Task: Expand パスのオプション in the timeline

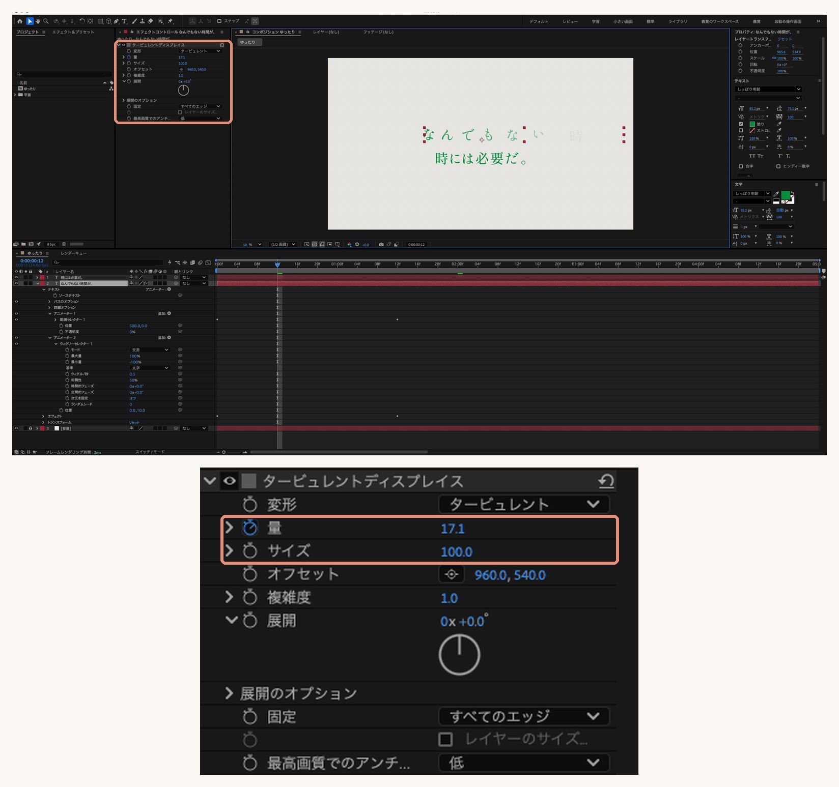Action: [49, 302]
